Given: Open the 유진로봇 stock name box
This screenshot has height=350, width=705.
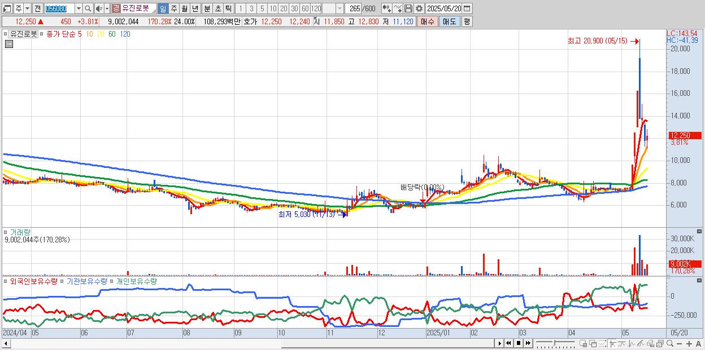Looking at the screenshot, I should pos(134,8).
